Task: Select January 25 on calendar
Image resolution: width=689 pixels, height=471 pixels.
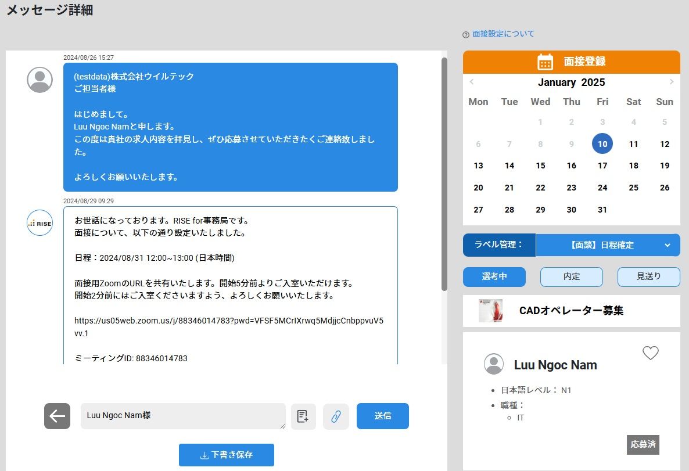Action: click(634, 188)
